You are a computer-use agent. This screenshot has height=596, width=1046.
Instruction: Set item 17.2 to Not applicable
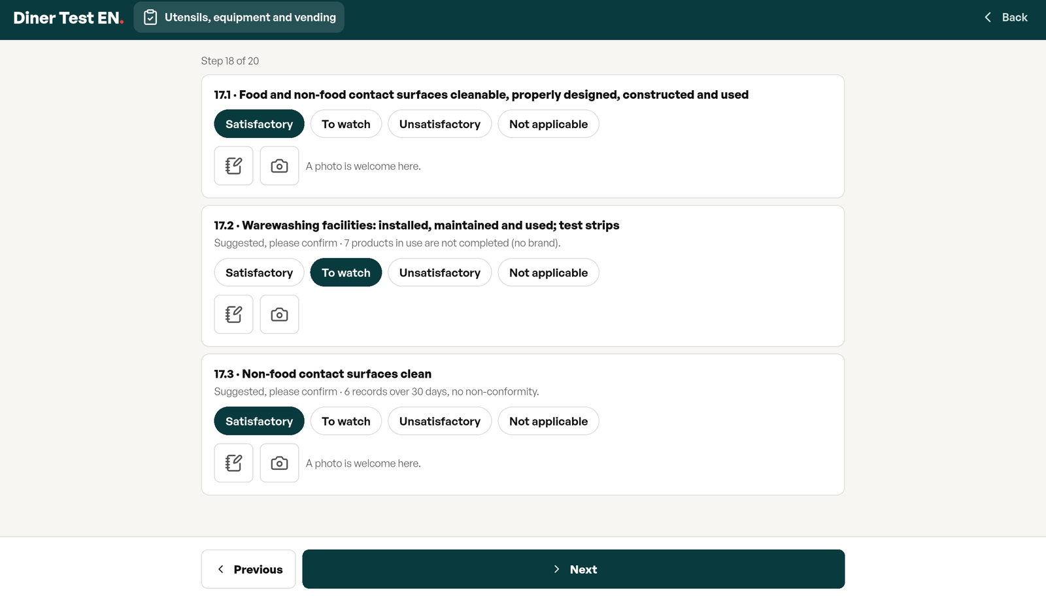(548, 273)
